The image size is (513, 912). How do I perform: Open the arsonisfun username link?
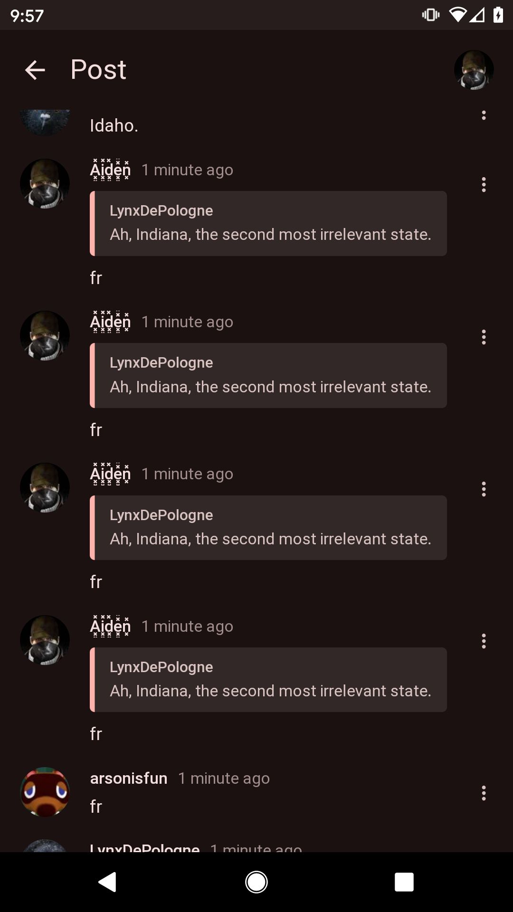coord(129,778)
